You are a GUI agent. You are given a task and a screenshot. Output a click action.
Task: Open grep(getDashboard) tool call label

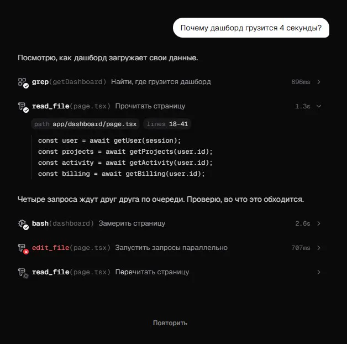tap(69, 82)
